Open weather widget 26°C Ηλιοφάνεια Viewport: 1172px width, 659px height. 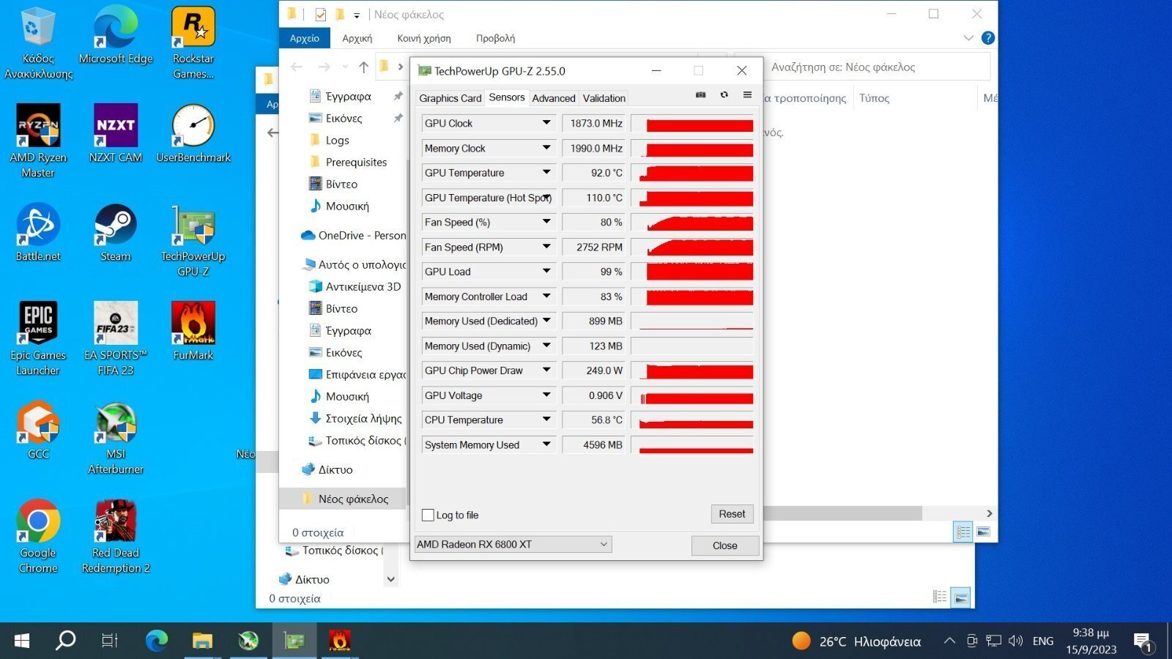pyautogui.click(x=856, y=641)
